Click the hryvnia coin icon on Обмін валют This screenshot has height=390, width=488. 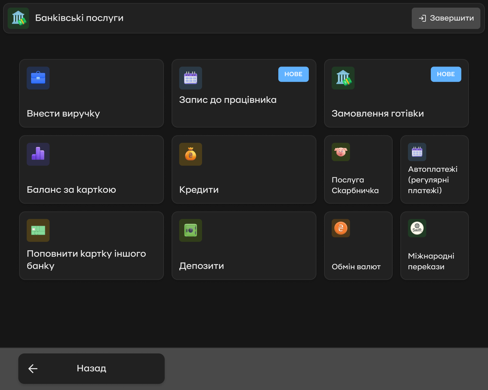point(341,228)
